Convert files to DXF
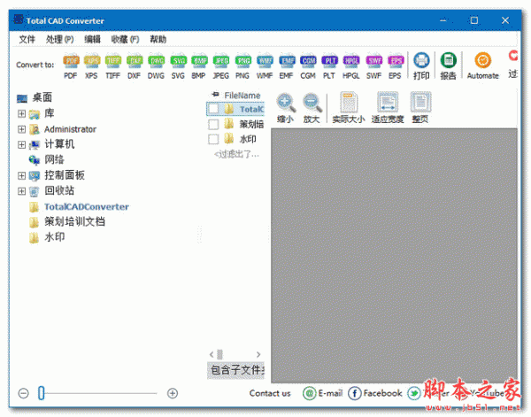Image resolution: width=531 pixels, height=417 pixels. [x=135, y=66]
